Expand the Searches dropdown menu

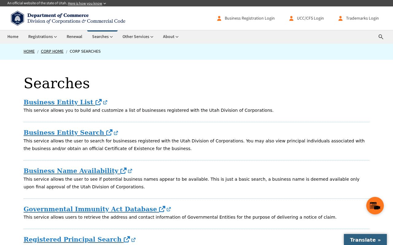point(102,37)
